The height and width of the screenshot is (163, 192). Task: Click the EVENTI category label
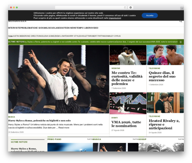[x=114, y=118]
